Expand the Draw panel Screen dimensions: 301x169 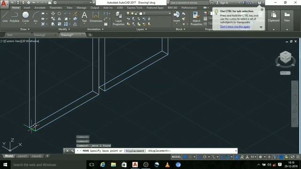[25, 29]
